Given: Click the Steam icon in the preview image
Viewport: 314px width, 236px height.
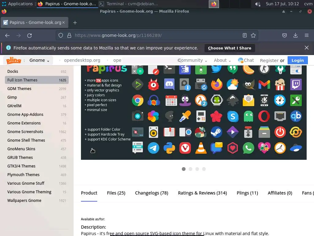Looking at the screenshot, I should 216,132.
